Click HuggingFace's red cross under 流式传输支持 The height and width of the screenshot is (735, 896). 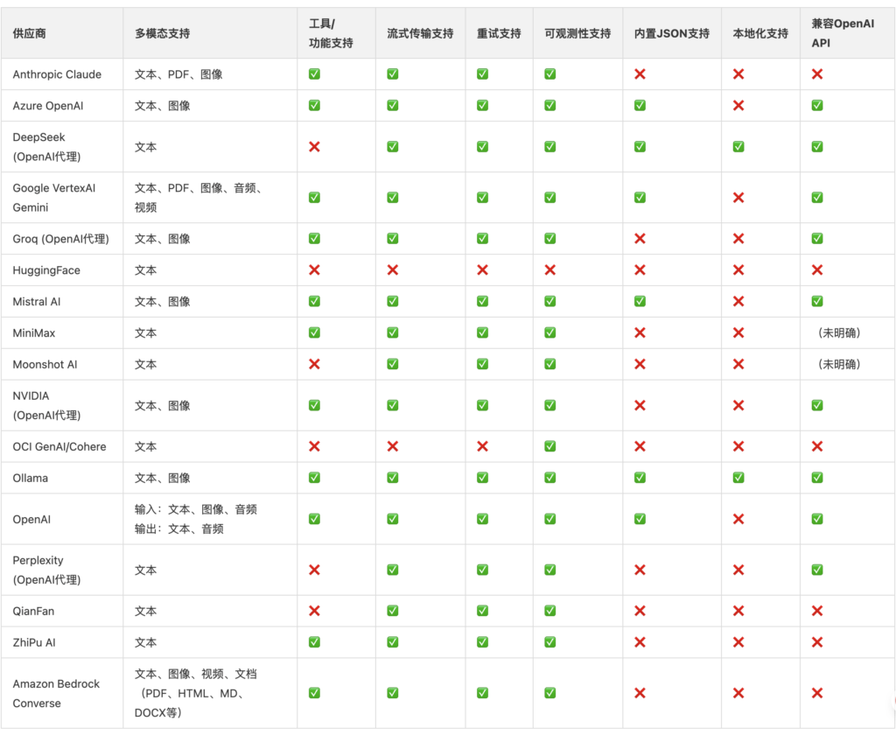tap(393, 270)
